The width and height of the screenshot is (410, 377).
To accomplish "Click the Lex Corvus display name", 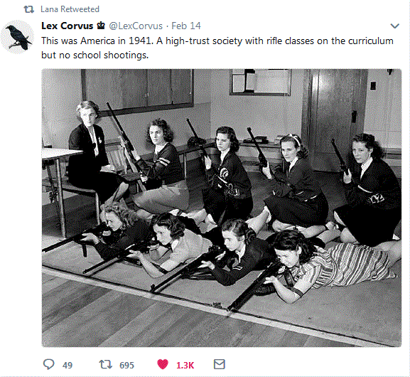I will coord(68,26).
